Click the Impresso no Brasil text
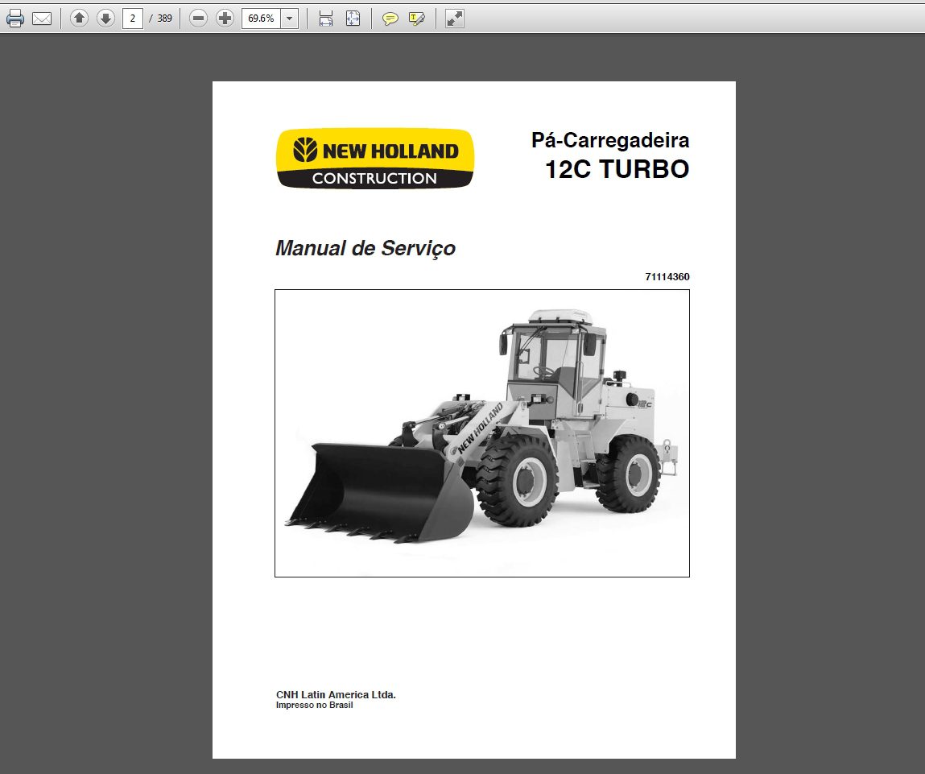 pos(315,705)
